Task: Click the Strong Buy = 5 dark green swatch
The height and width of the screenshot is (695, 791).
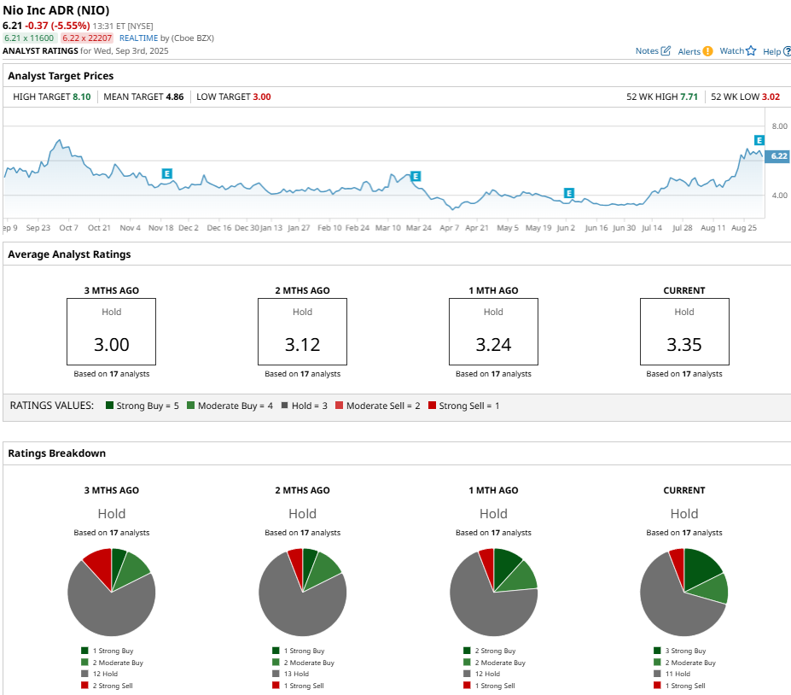Action: click(x=109, y=406)
